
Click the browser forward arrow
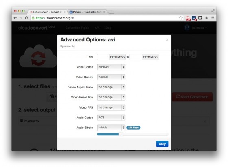click(x=21, y=18)
